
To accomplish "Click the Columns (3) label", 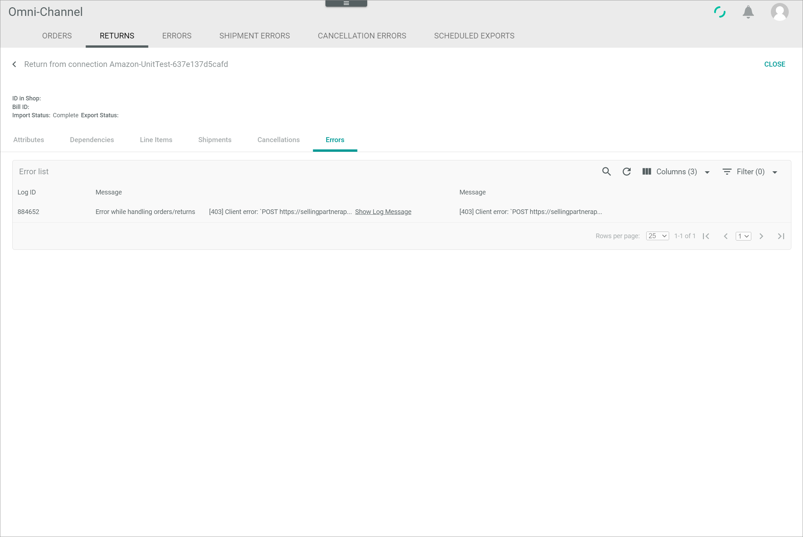I will pyautogui.click(x=676, y=172).
